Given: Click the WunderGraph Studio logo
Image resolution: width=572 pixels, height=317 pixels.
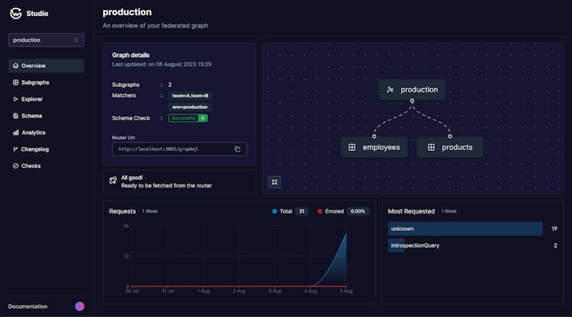Looking at the screenshot, I should [x=16, y=13].
